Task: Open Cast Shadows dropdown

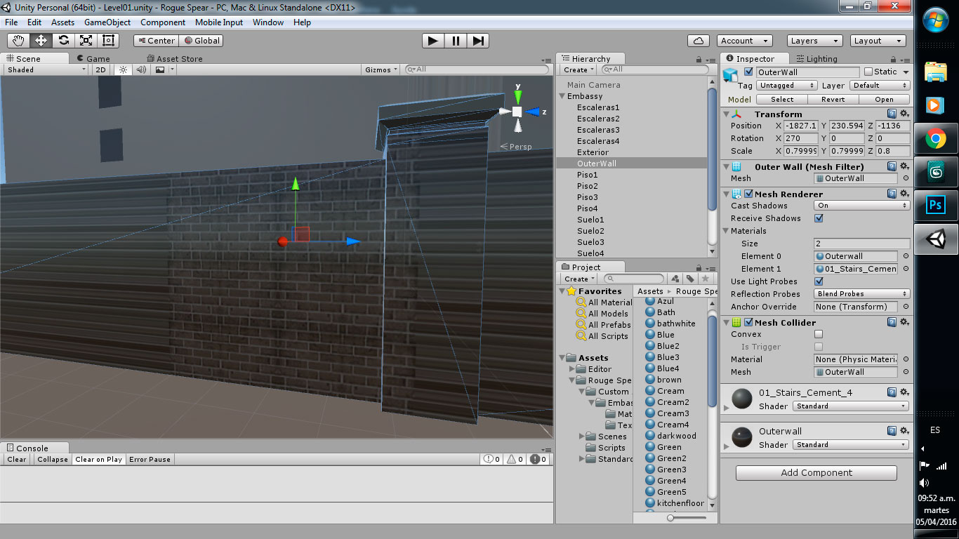Action: point(861,206)
